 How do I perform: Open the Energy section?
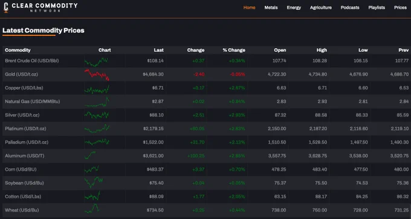pos(294,8)
